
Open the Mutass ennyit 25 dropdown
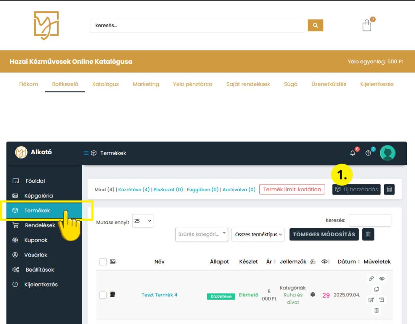[143, 221]
